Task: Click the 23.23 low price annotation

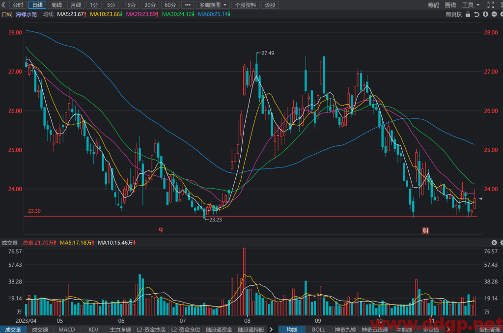Action: (x=215, y=220)
